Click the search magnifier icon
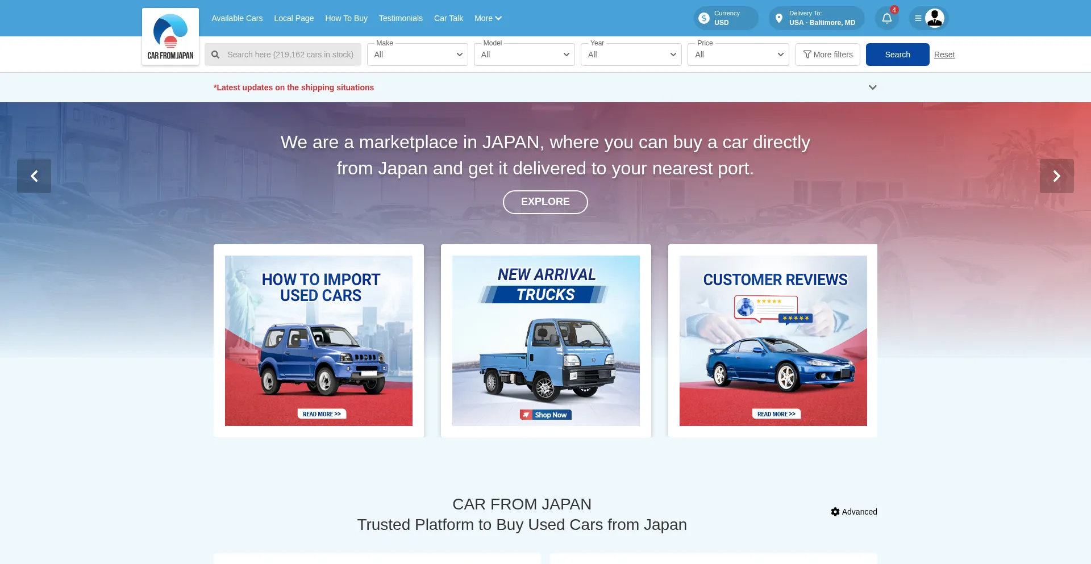 215,55
